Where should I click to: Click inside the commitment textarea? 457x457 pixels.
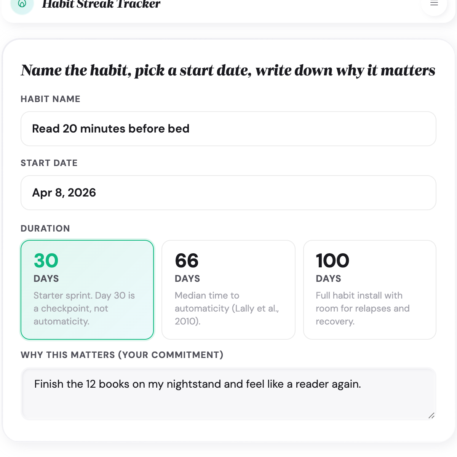(228, 392)
